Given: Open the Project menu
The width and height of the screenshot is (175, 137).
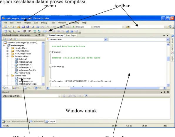Looking at the screenshot, I should (x=27, y=23).
